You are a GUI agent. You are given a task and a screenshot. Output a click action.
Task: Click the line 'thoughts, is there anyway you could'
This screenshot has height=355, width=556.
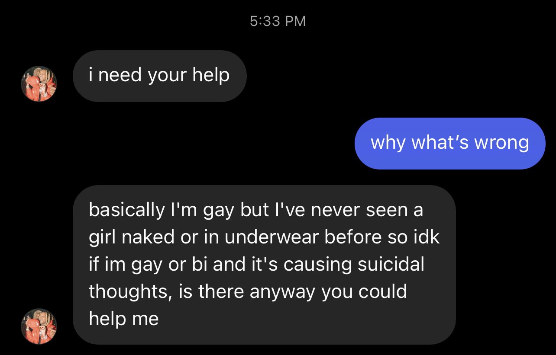pos(248,292)
